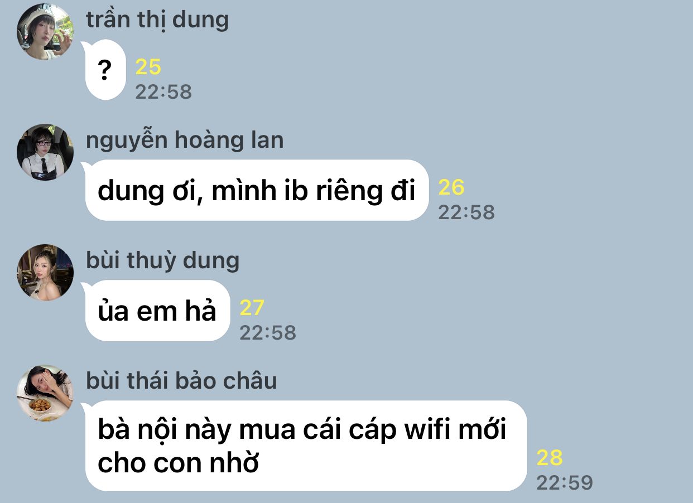Screen dimensions: 693x503
Task: Click the sender name bùi thuỳ dung
Action: (162, 261)
